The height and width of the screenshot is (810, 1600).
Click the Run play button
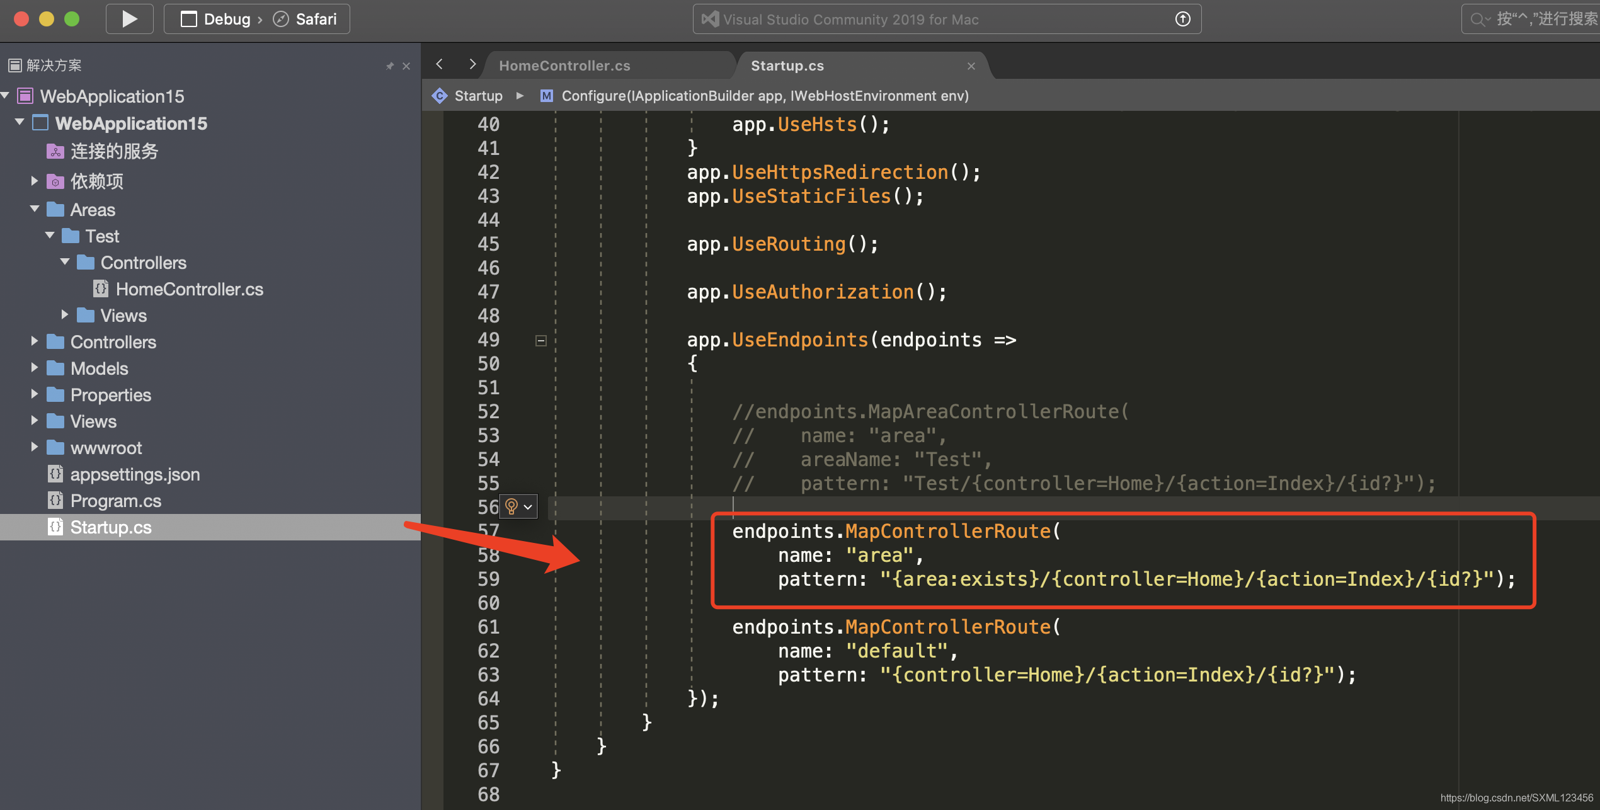[129, 19]
